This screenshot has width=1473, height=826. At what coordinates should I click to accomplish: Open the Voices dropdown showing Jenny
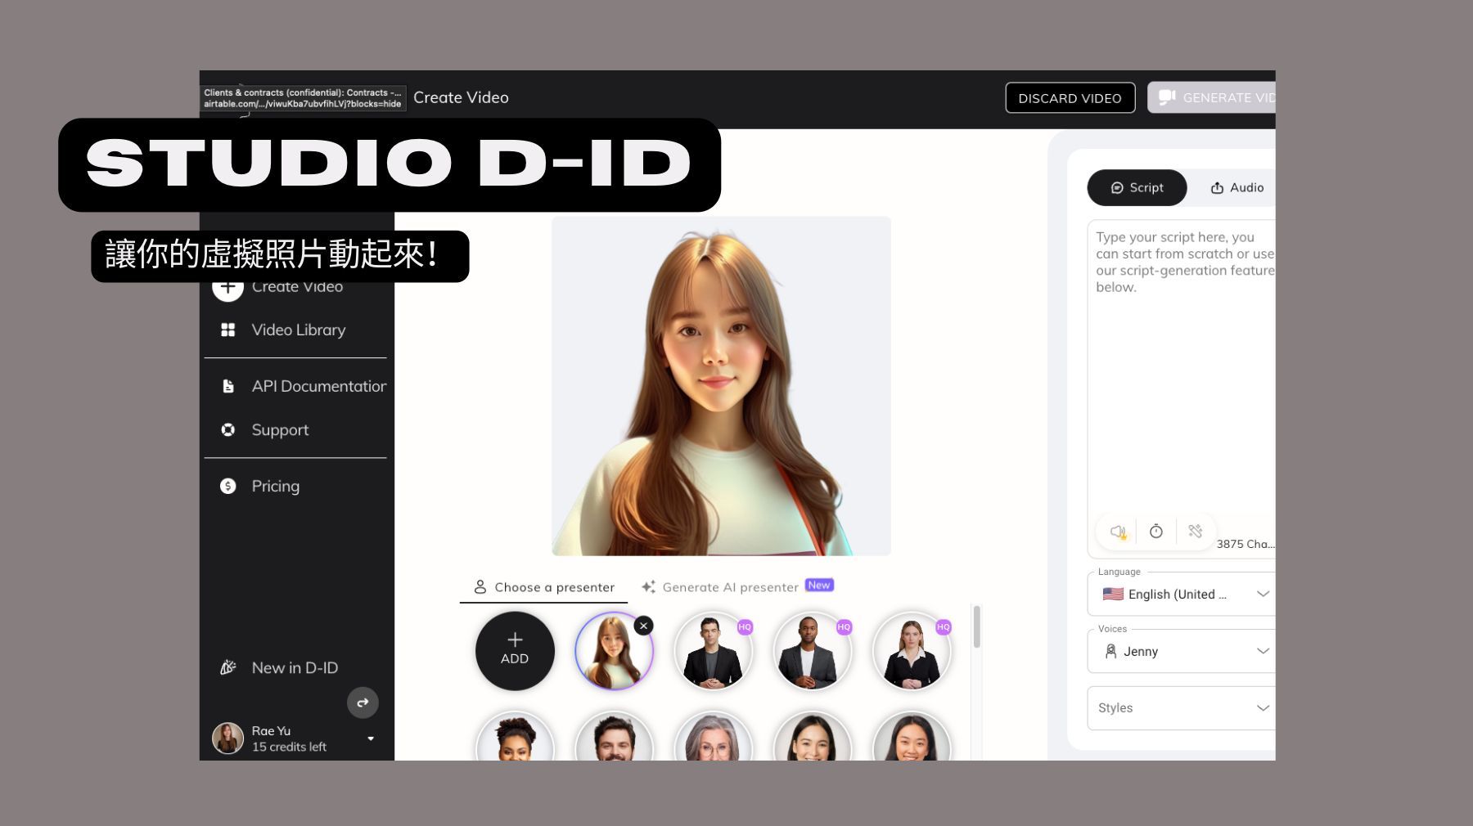[x=1181, y=651]
